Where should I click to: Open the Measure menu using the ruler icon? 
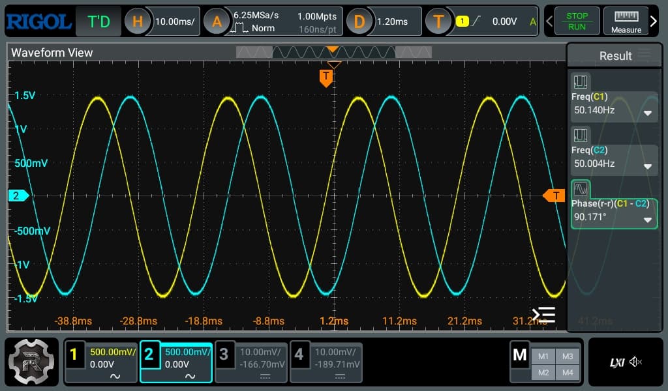point(626,21)
